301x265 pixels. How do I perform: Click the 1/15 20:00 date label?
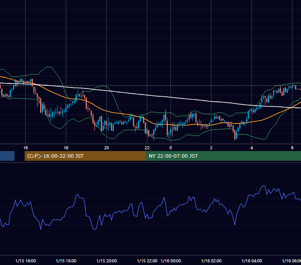107,261
